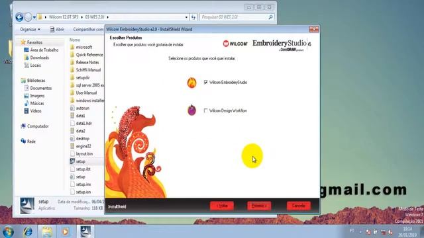Select the autorun file
424x238 pixels.
[82, 108]
